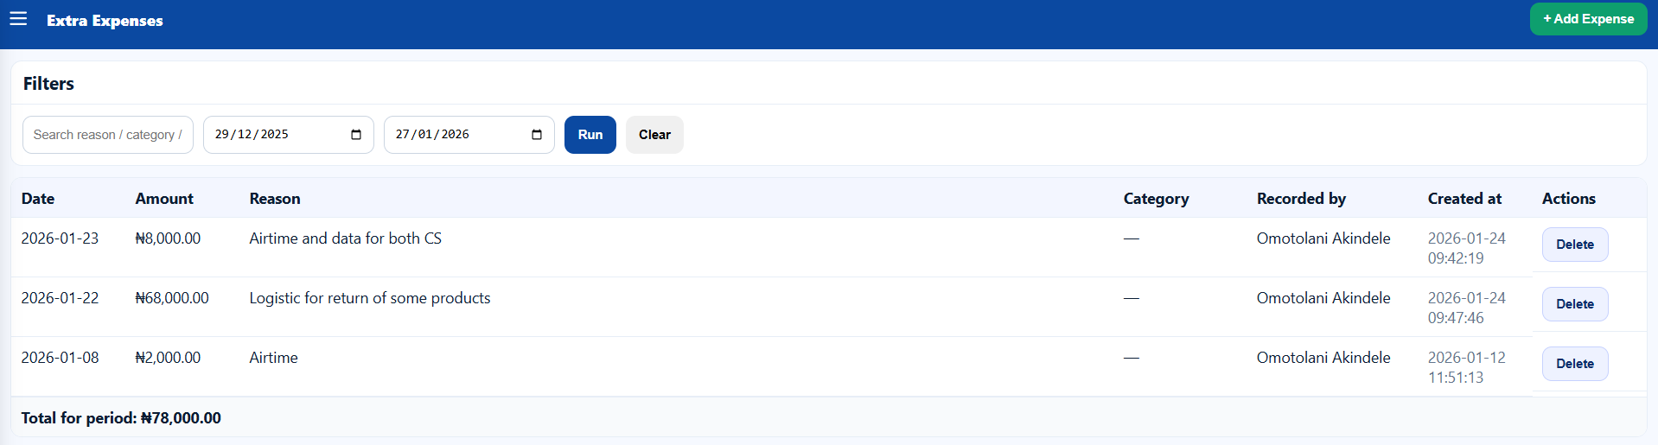Delete the ₦2,000.00 Airtime expense
This screenshot has width=1658, height=445.
[x=1574, y=364]
